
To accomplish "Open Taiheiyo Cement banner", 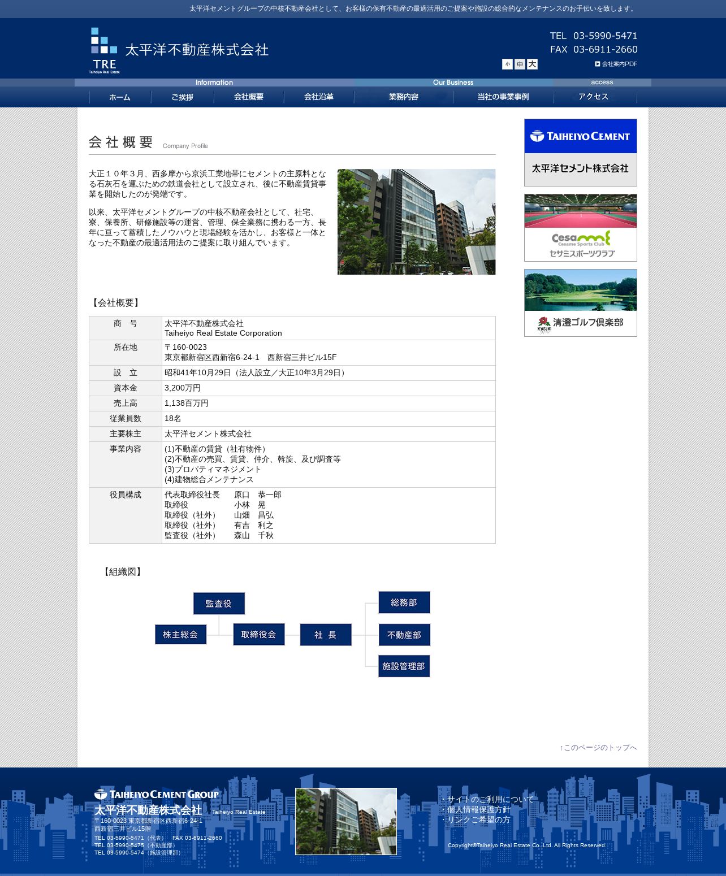I will coord(581,153).
